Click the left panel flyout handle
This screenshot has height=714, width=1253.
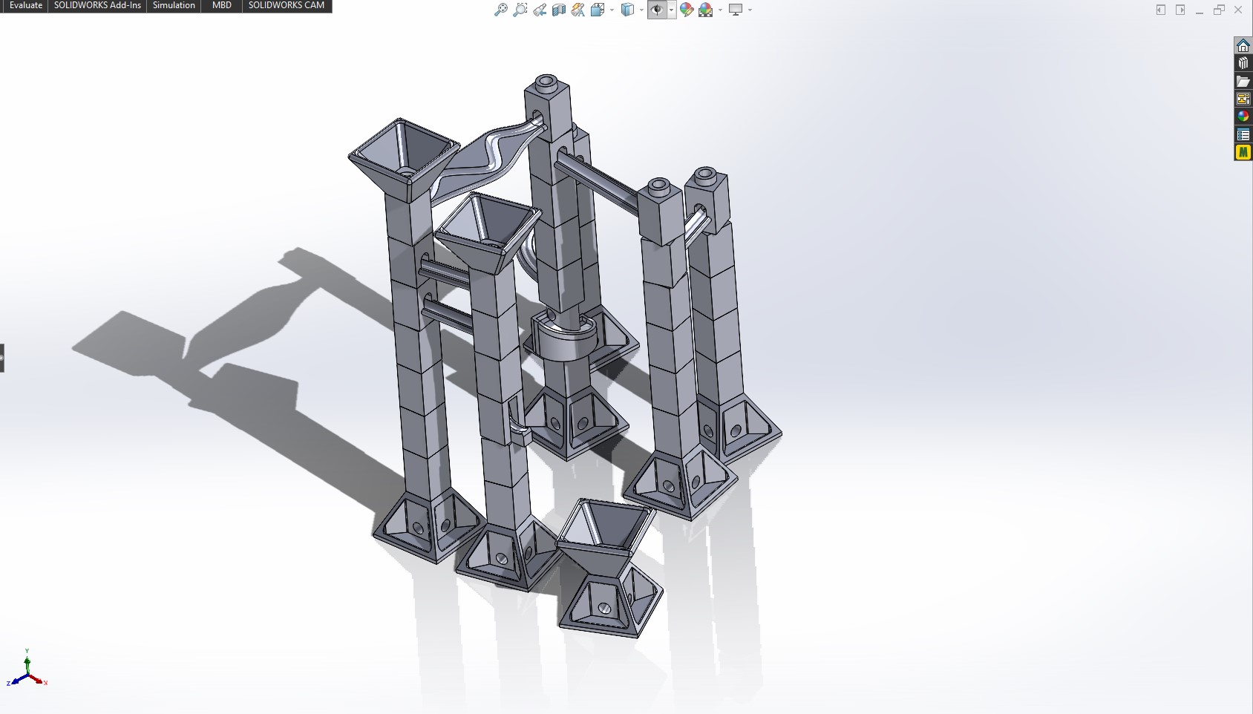tap(2, 358)
